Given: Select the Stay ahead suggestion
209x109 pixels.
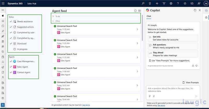Looking at the screenshot, I should pyautogui.click(x=173, y=54).
